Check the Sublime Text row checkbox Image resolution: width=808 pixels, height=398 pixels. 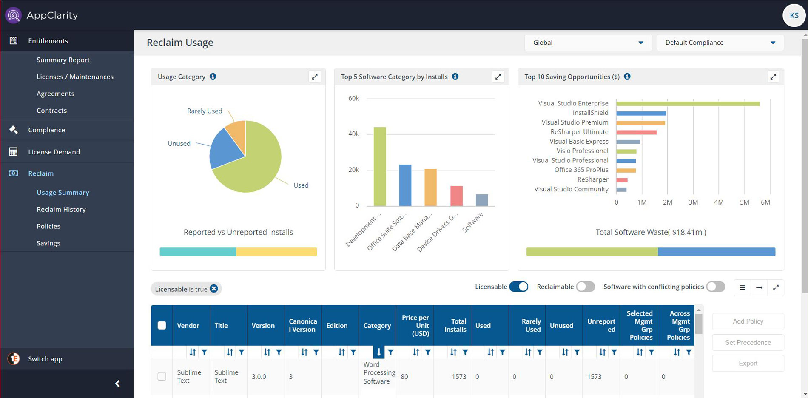(x=162, y=376)
